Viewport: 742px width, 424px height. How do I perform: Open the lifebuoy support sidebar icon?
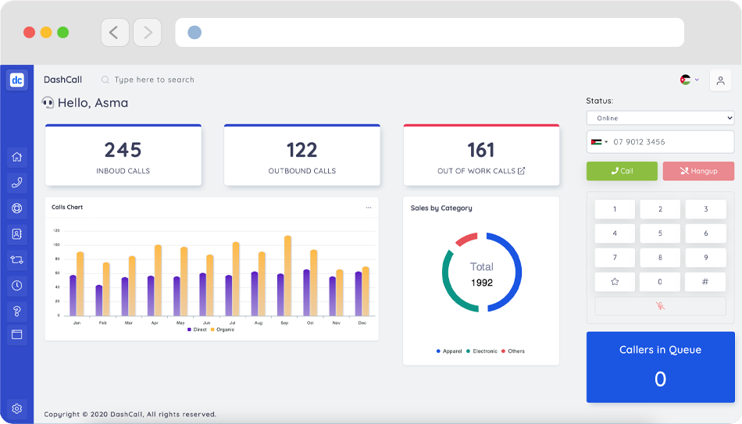pyautogui.click(x=17, y=208)
